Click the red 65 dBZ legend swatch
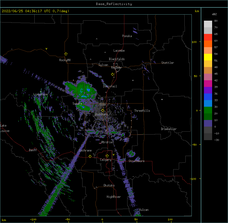This screenshot has width=228, height=223. click(208, 37)
